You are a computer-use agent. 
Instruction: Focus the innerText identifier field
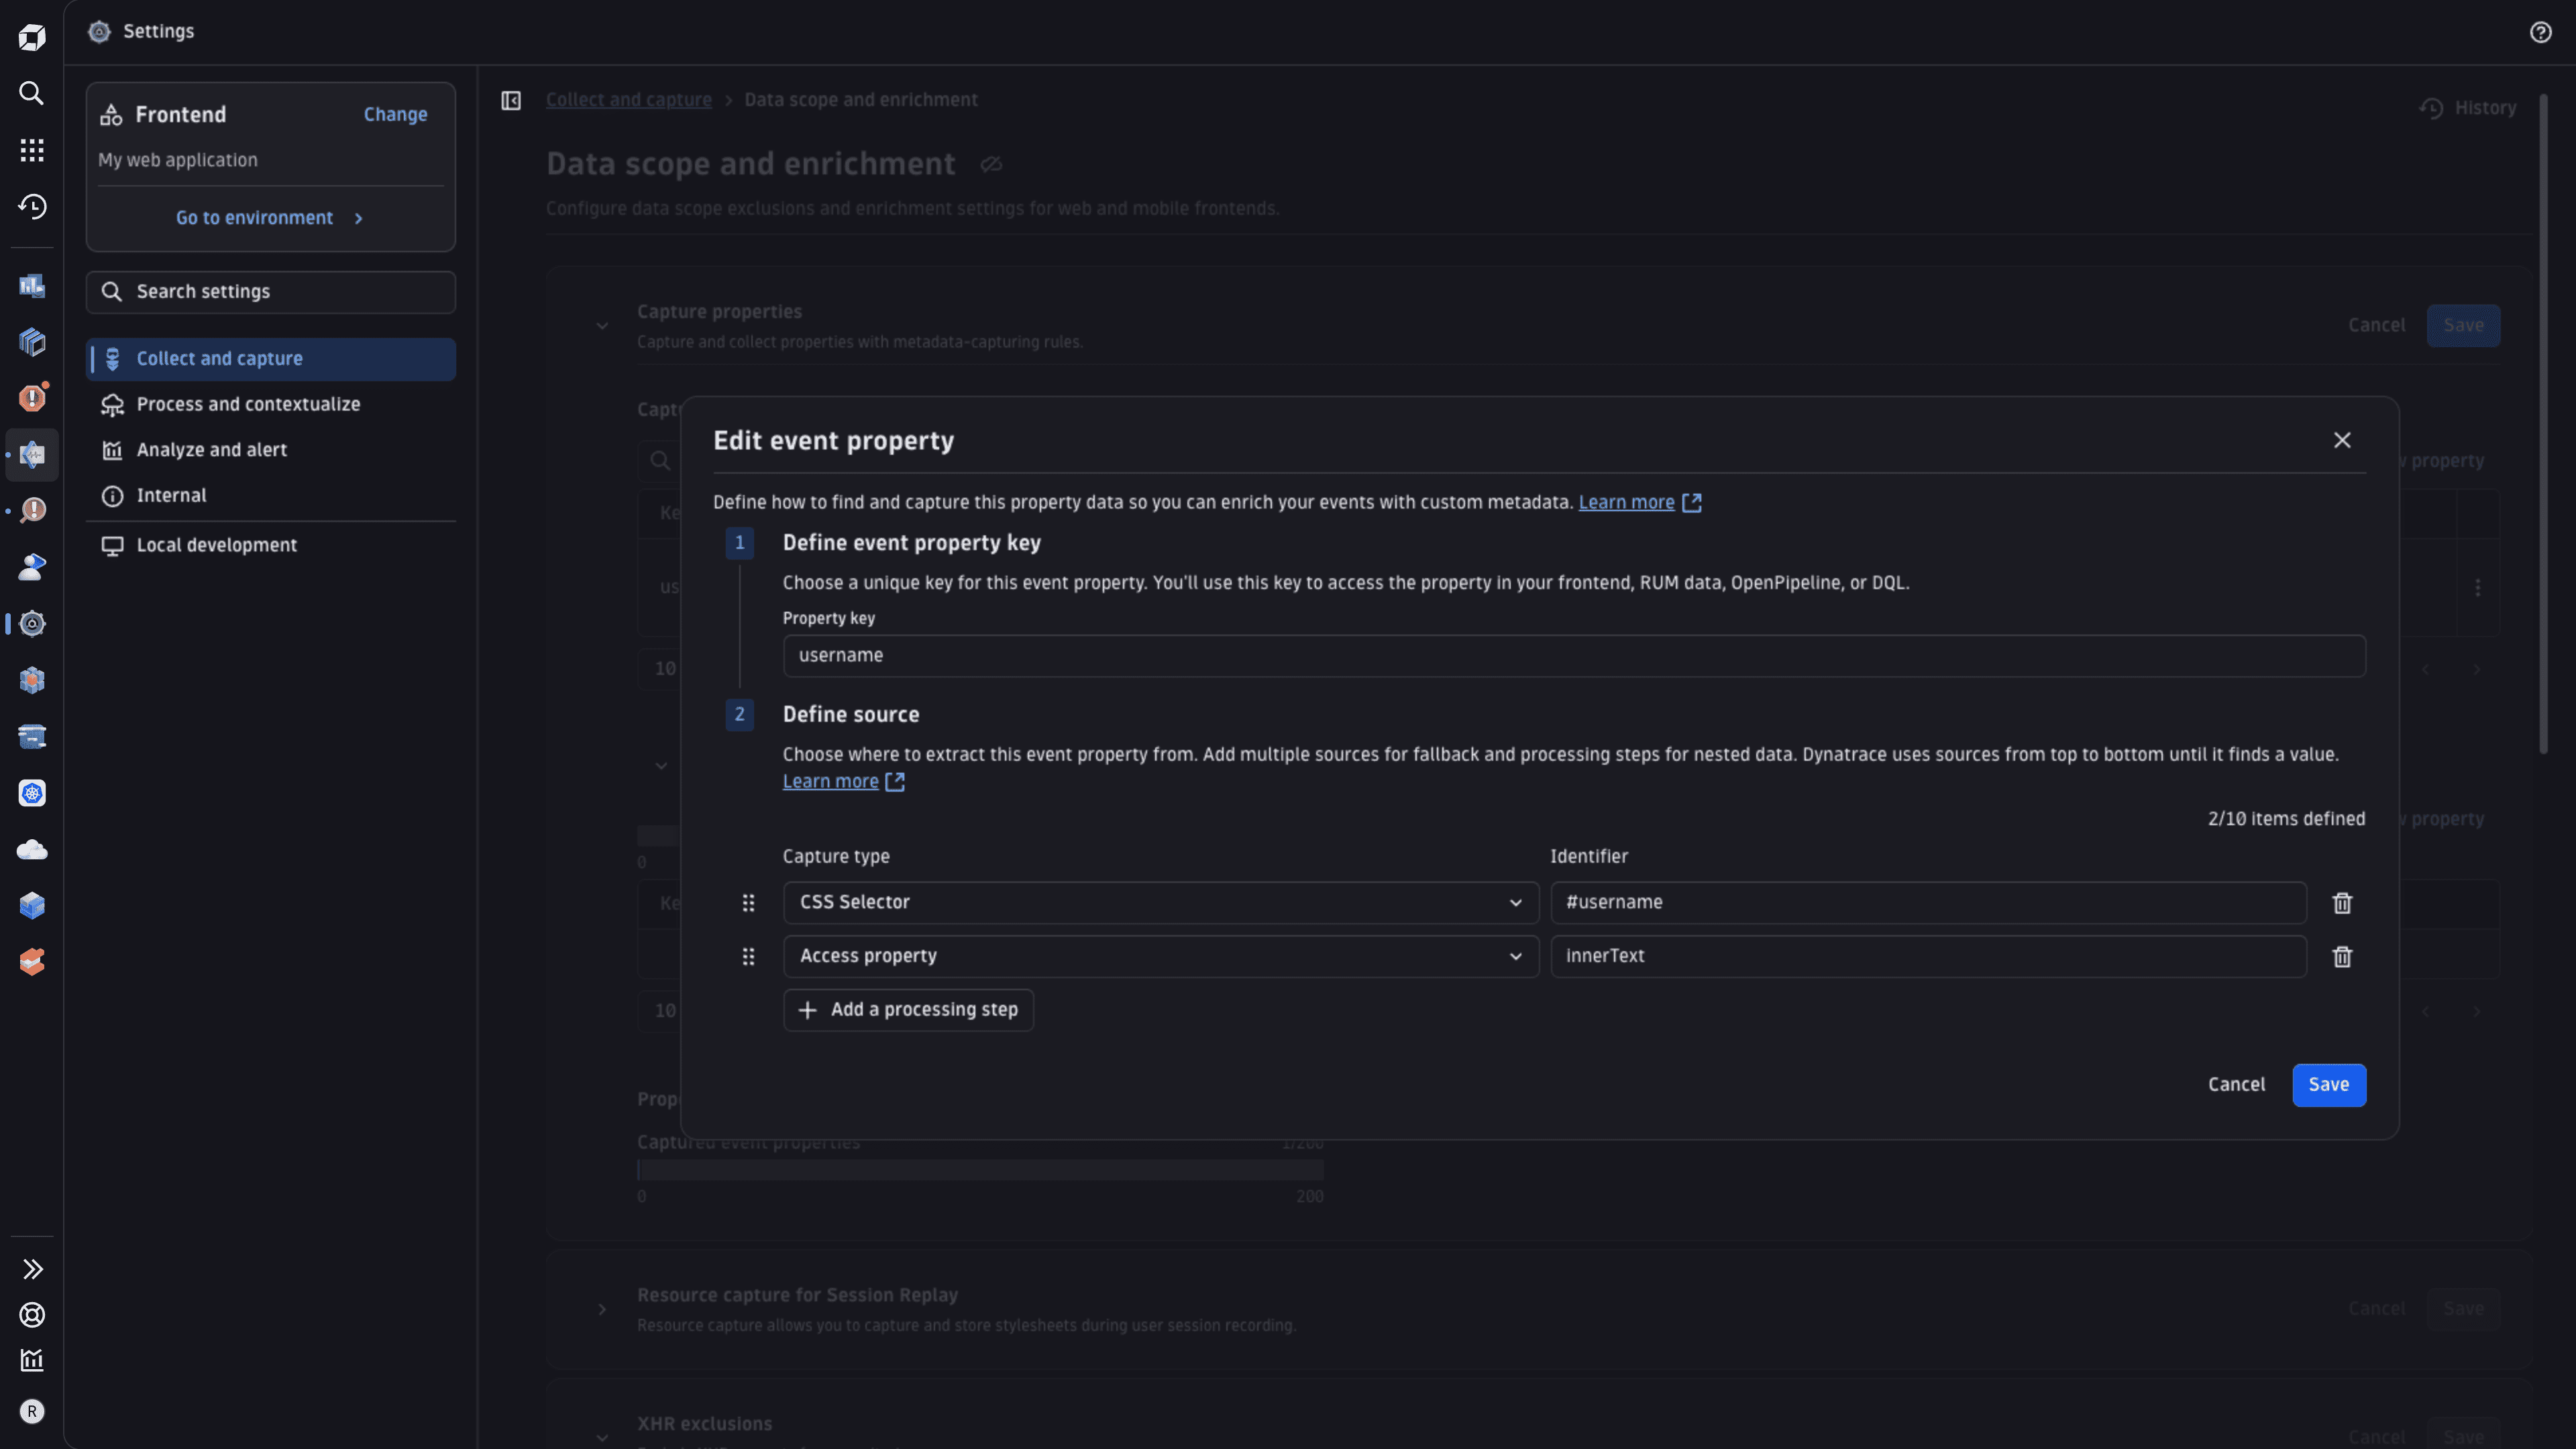(1928, 957)
